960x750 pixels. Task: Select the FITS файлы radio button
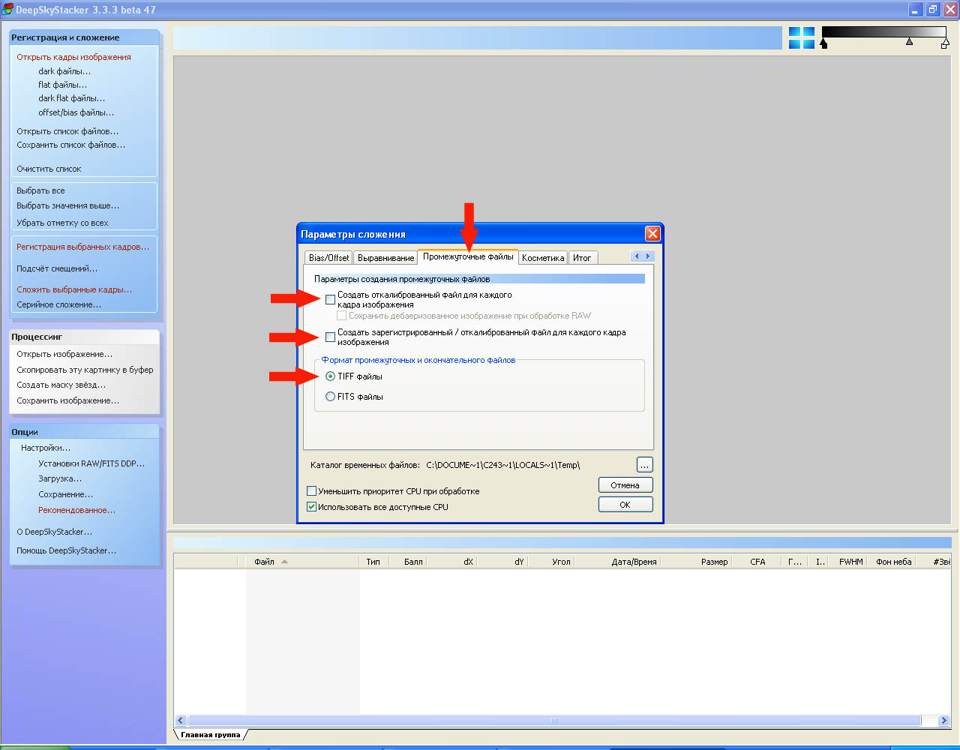pyautogui.click(x=331, y=397)
